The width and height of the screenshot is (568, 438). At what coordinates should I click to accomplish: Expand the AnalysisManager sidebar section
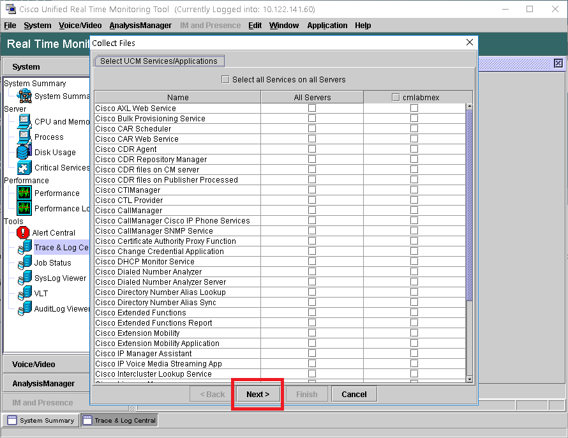(47, 383)
